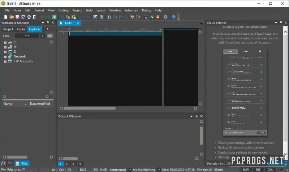Sort file list by Date modified
Image resolution: width=289 pixels, height=172 pixels.
pyautogui.click(x=41, y=104)
